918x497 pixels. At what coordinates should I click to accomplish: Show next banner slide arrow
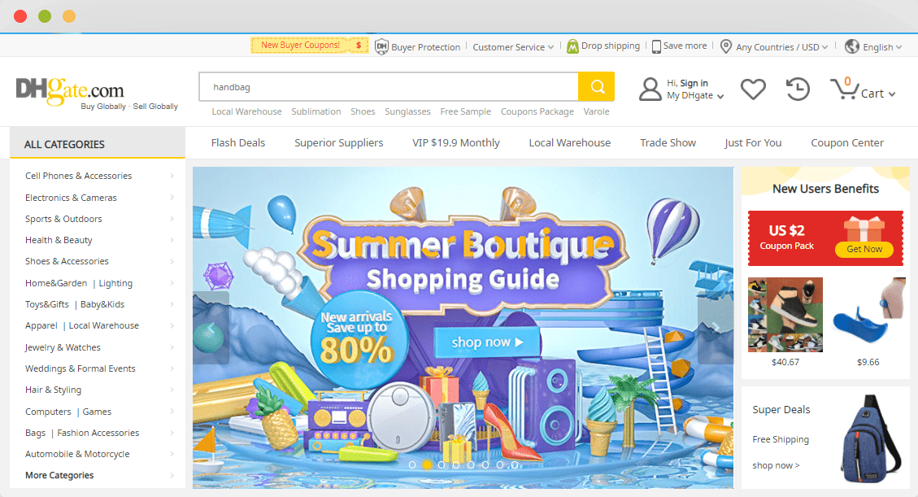pos(716,328)
